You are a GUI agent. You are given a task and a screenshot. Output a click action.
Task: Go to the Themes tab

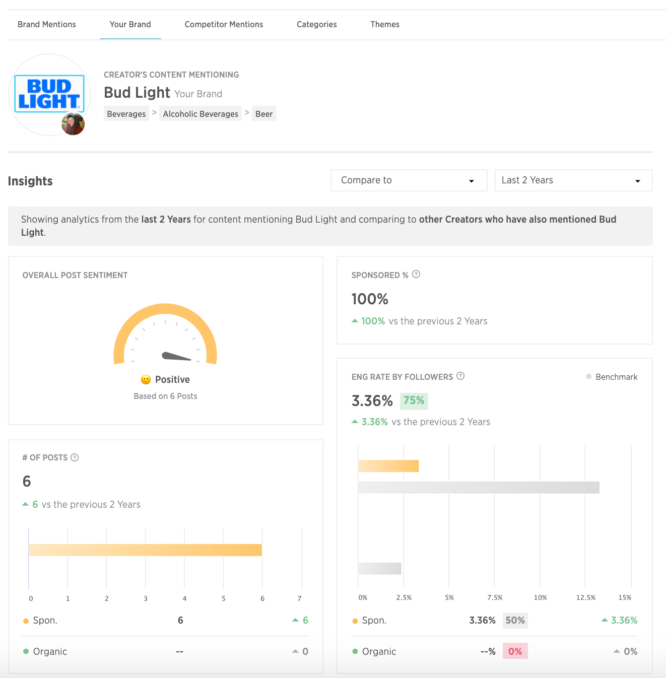click(385, 24)
